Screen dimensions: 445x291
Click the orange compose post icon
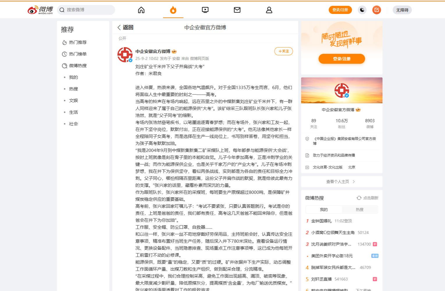[x=376, y=10]
